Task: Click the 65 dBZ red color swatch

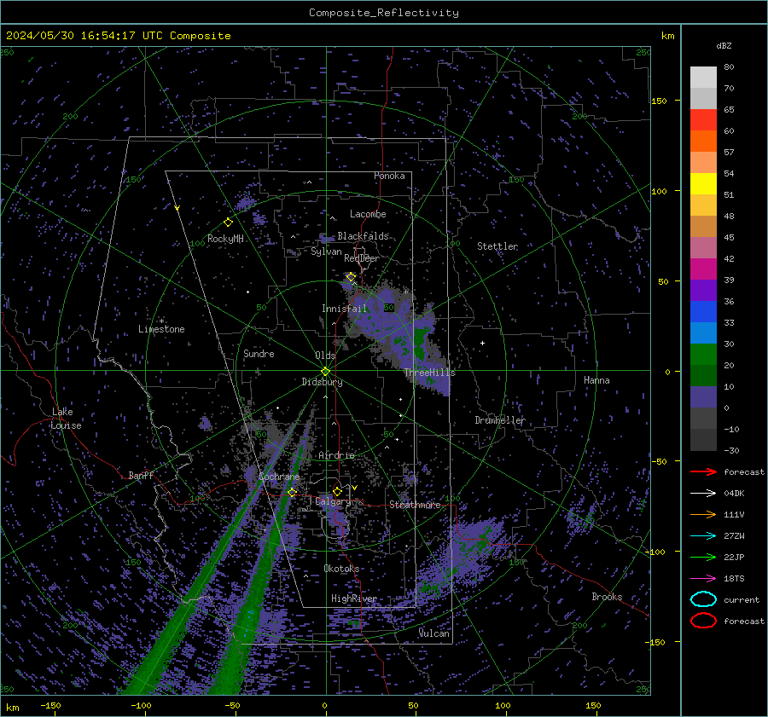Action: (x=703, y=119)
